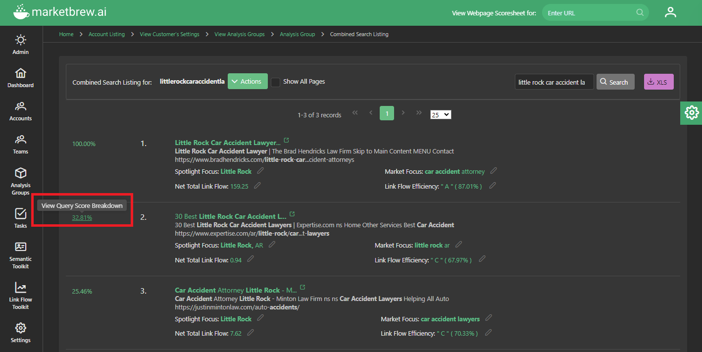Image resolution: width=702 pixels, height=352 pixels.
Task: Open the Semantic Toolkit sidebar icon
Action: (20, 247)
